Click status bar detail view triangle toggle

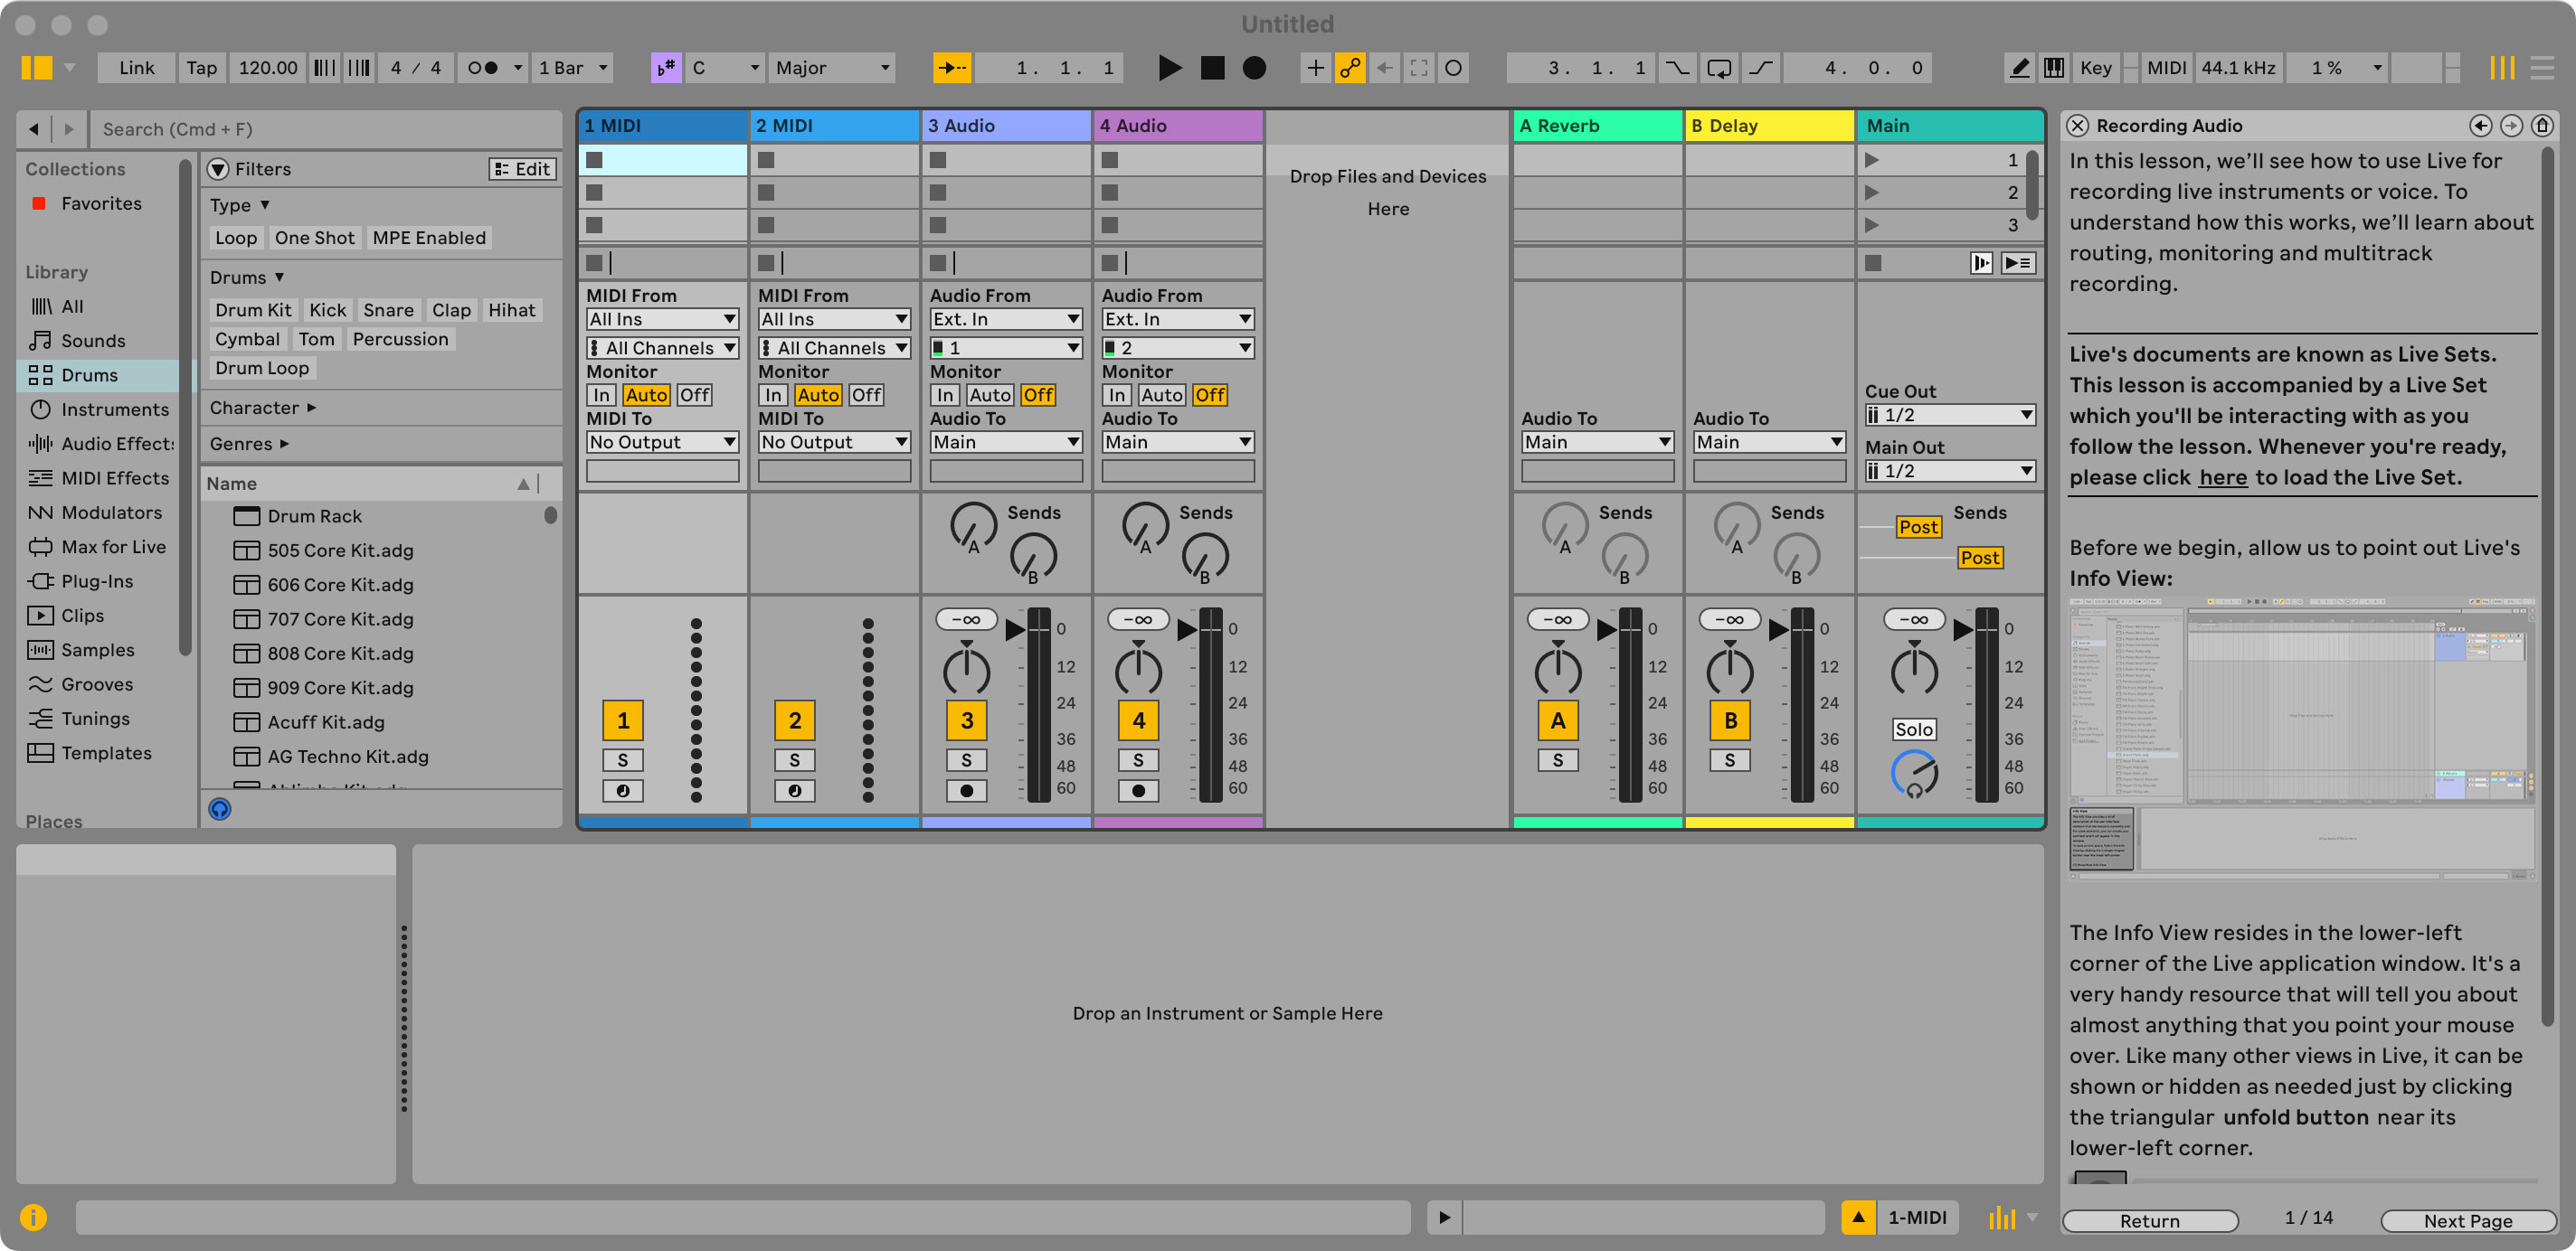(x=1858, y=1217)
